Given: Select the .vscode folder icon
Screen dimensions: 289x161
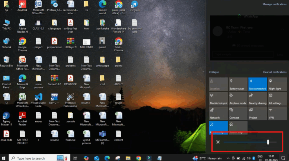Looking at the screenshot, I should pyautogui.click(x=70, y=117).
